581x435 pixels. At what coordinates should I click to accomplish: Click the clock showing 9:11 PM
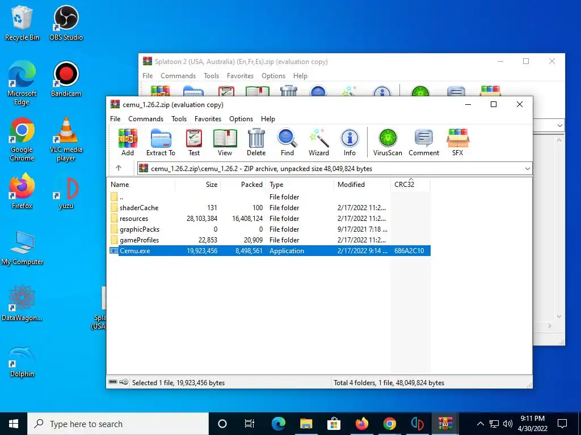[x=532, y=424]
